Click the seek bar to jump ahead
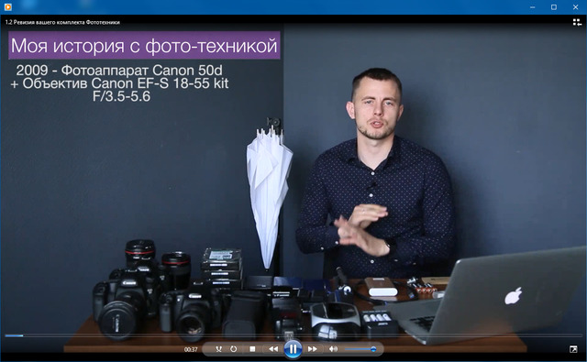This screenshot has height=362, width=587. click(293, 335)
